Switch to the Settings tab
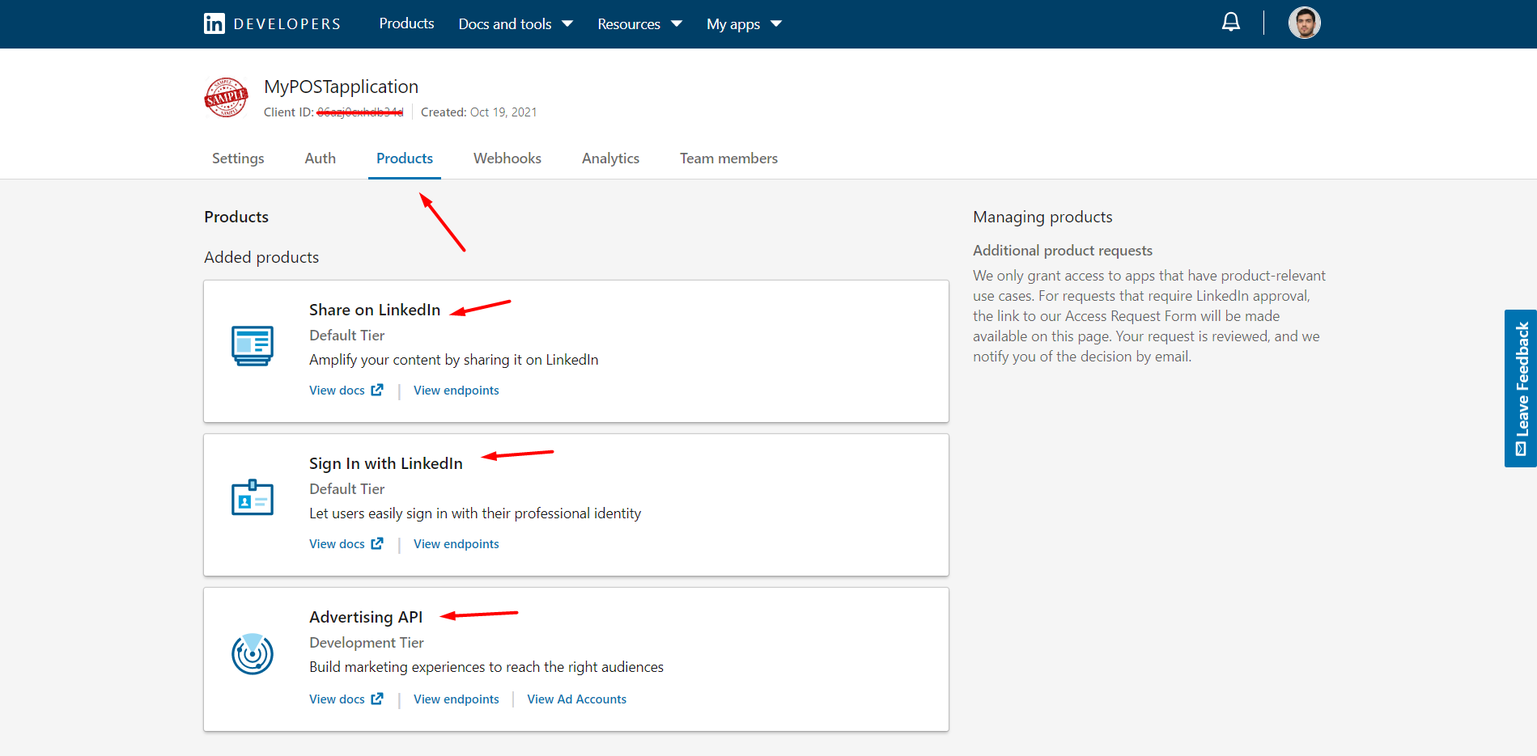 [x=238, y=158]
